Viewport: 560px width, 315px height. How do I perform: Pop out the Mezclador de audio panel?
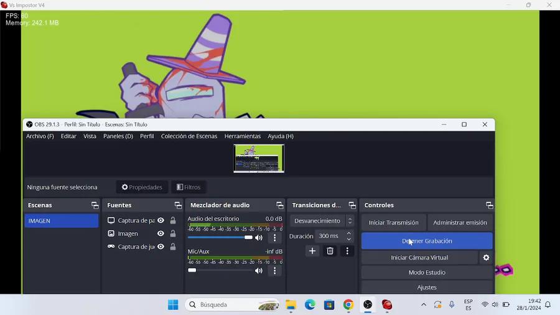(279, 205)
